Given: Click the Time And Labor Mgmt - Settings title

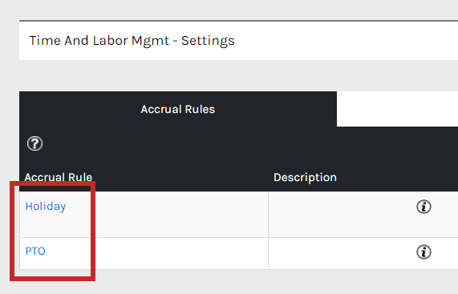Looking at the screenshot, I should 132,41.
